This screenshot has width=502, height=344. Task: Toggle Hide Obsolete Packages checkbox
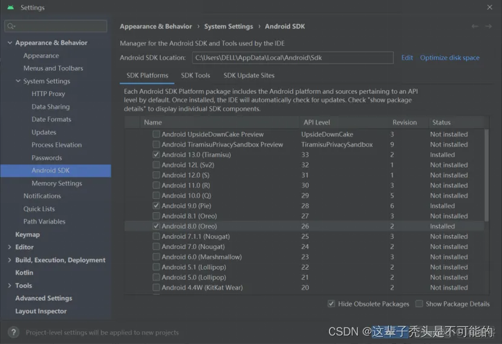331,303
